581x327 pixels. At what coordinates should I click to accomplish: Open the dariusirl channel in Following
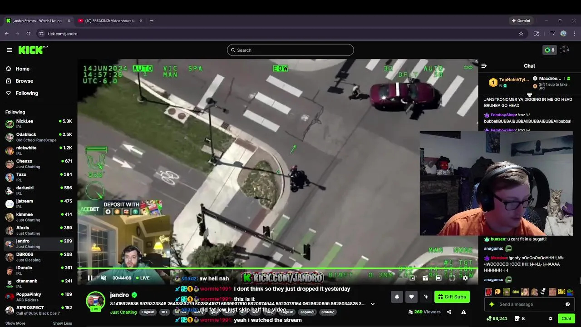(x=39, y=190)
